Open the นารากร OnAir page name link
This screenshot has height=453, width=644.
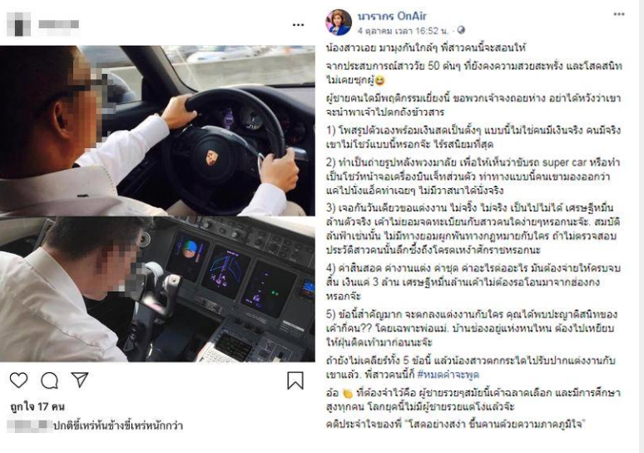[392, 16]
